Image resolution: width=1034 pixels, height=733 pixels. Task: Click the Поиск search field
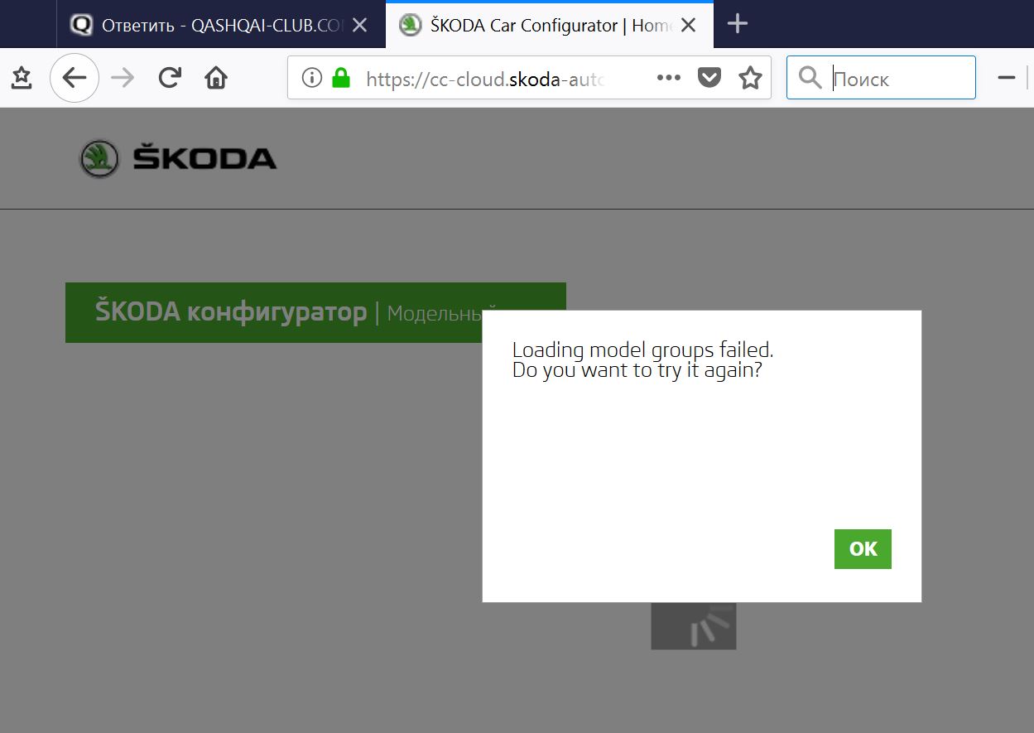[898, 79]
